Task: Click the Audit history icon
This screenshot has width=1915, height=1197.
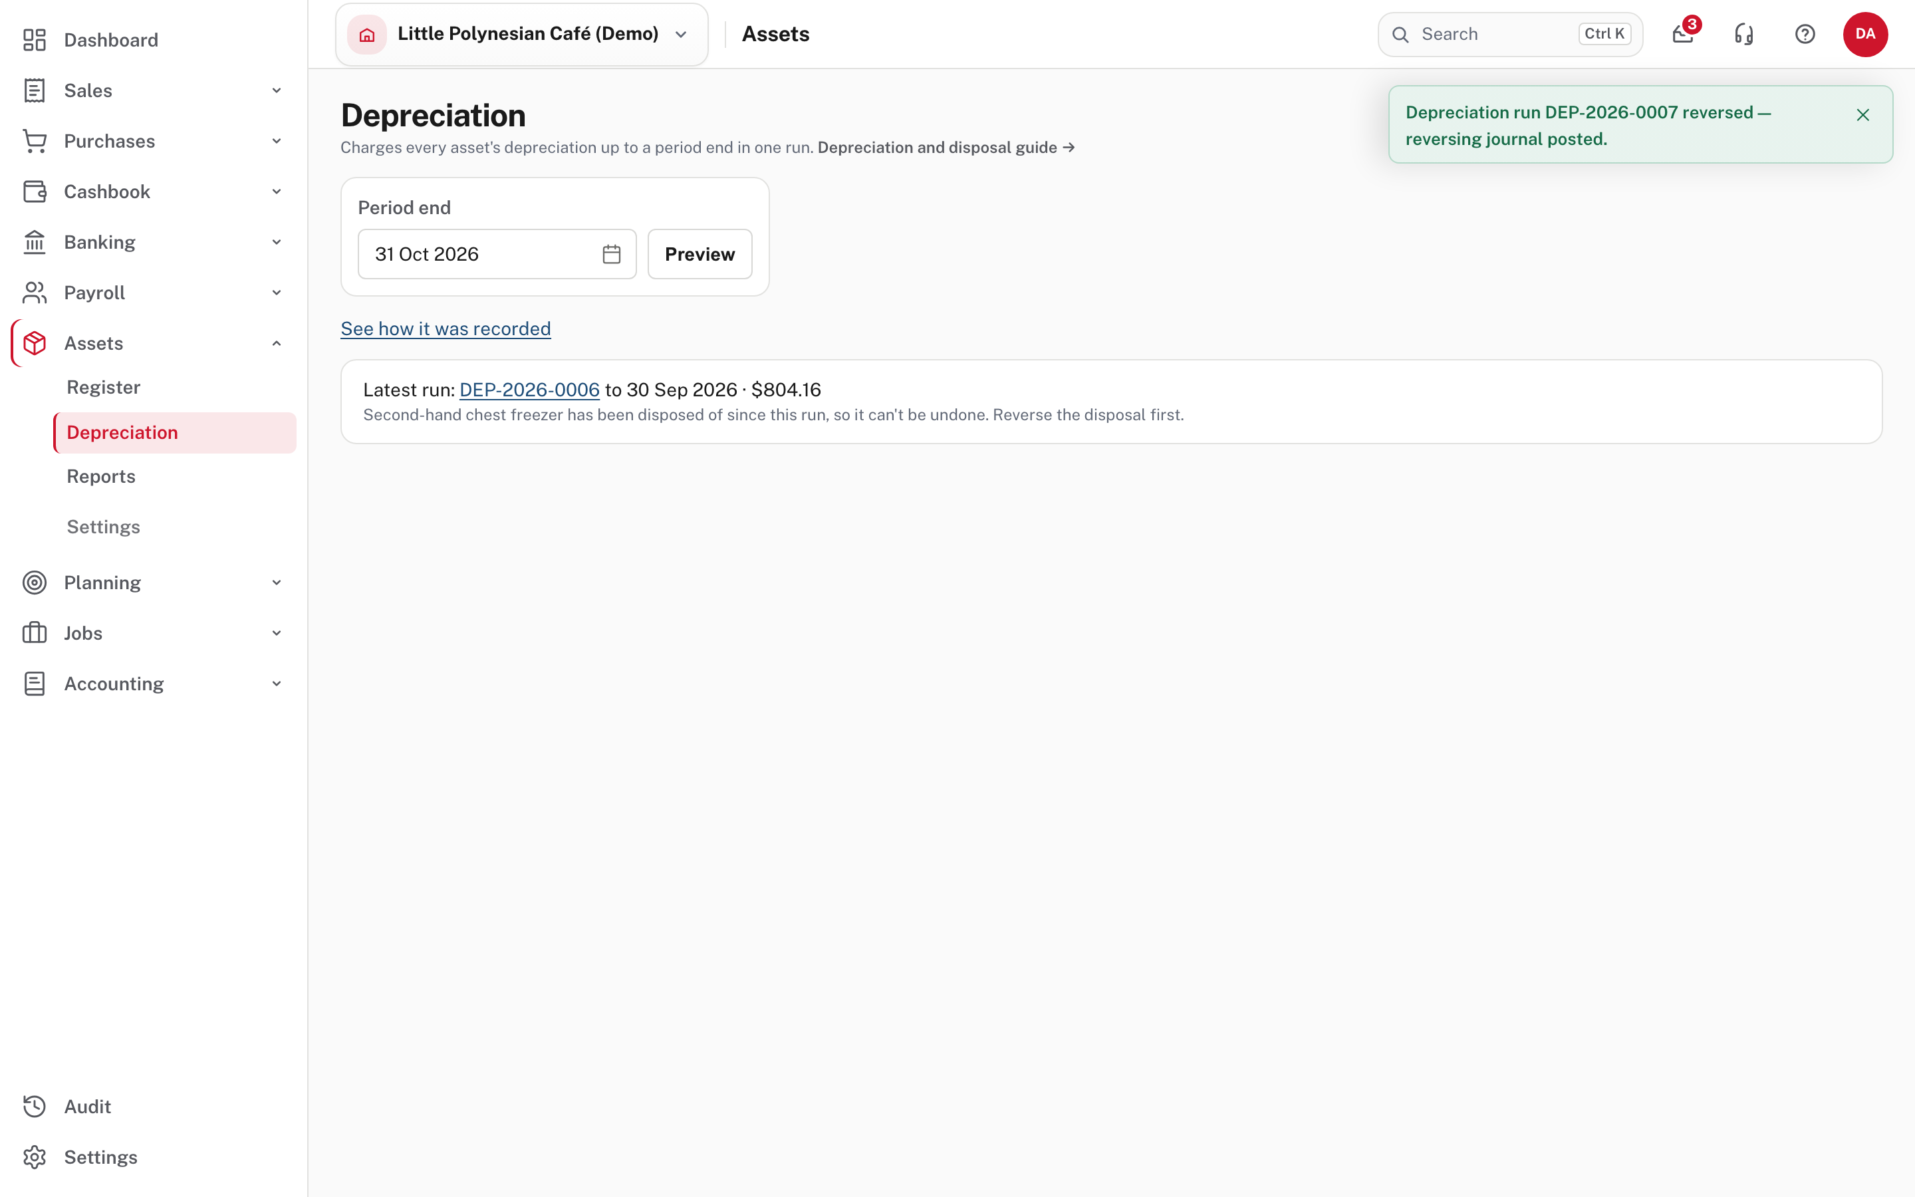Action: tap(34, 1107)
